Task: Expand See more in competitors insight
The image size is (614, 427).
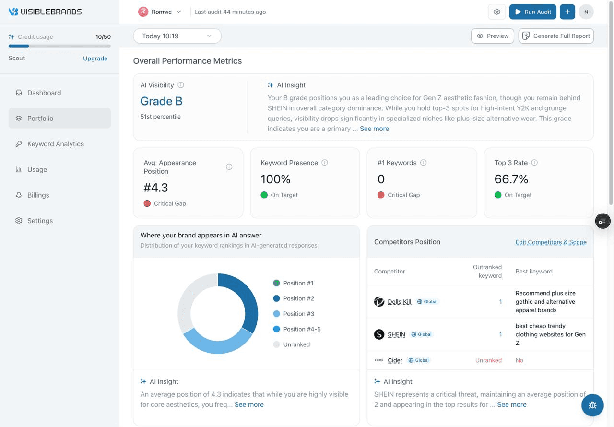Action: click(x=512, y=404)
